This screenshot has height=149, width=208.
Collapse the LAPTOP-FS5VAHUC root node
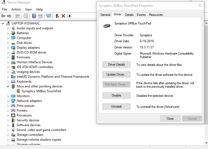(3, 24)
